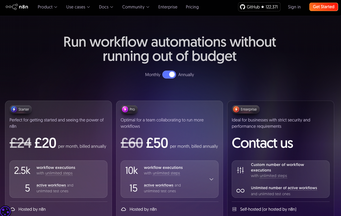Open the Product menu

click(x=47, y=7)
